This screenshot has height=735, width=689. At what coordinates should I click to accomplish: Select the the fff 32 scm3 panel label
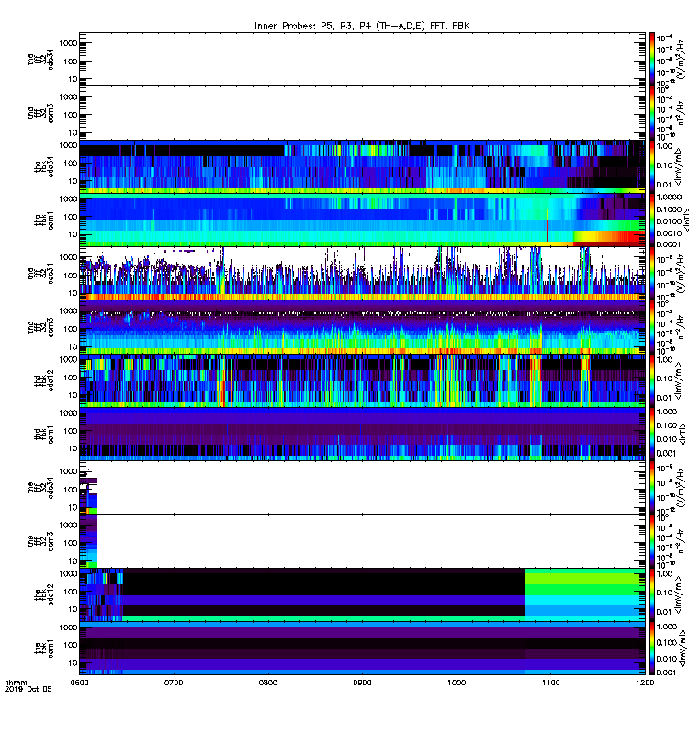tap(40, 541)
